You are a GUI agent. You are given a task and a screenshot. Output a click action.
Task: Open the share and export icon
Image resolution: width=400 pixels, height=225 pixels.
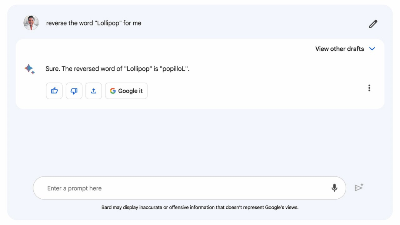[x=94, y=91]
